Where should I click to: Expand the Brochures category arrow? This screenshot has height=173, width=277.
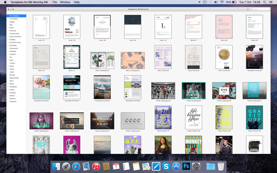(8, 30)
